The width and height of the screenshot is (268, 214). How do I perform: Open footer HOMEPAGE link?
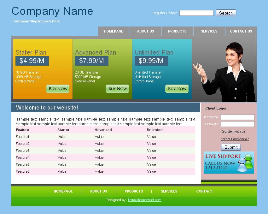click(x=63, y=191)
